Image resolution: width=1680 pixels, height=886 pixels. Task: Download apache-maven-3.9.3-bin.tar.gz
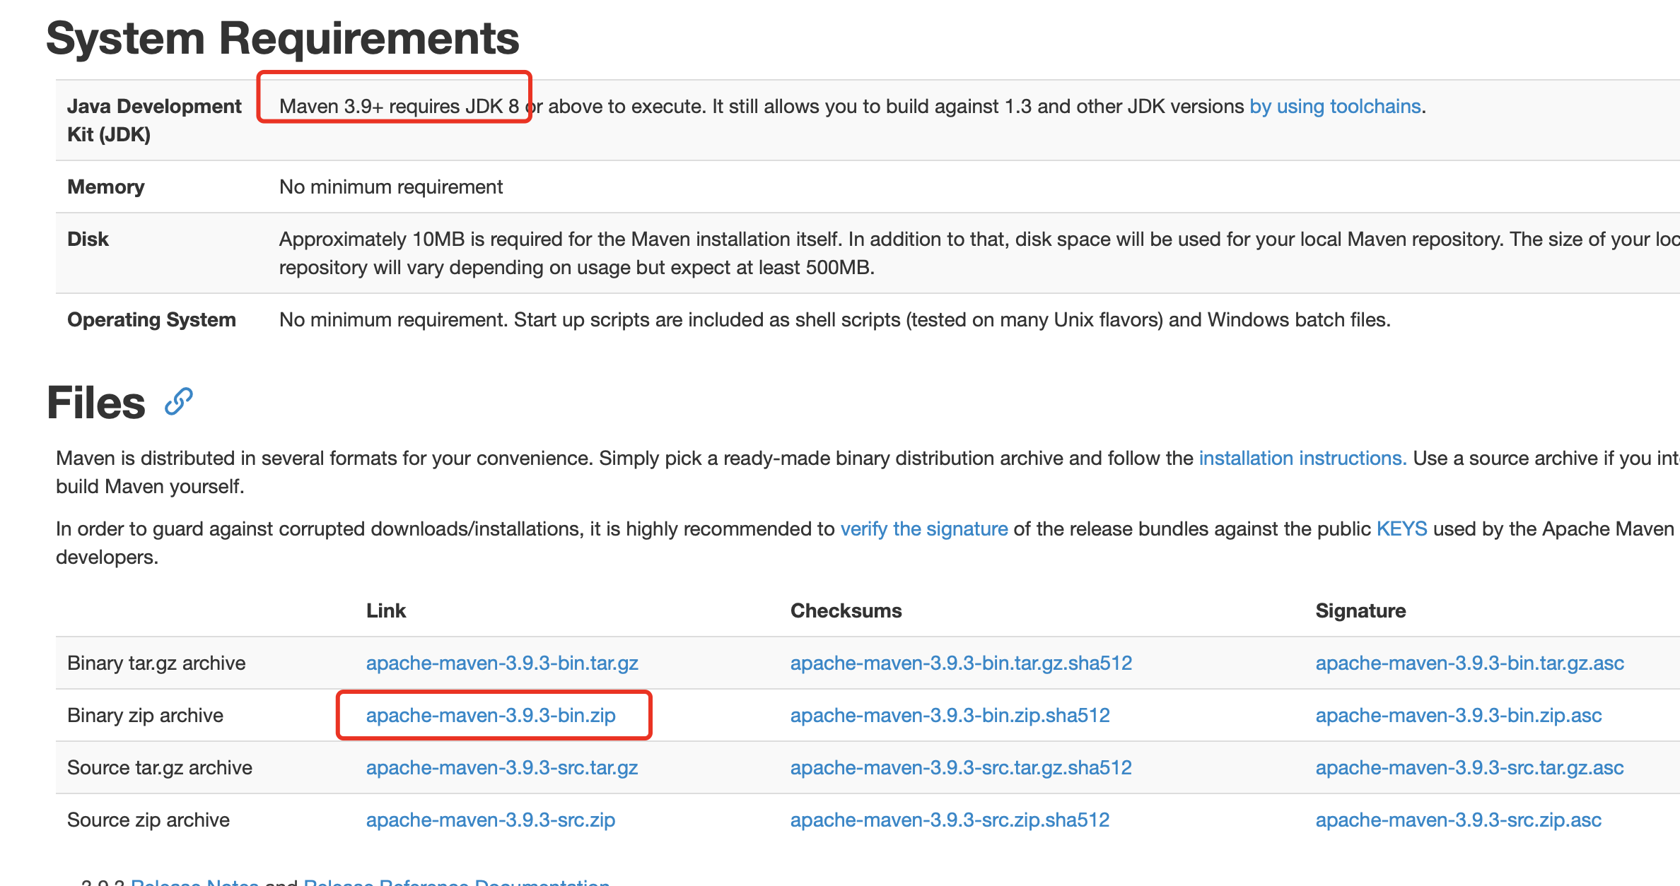(502, 663)
